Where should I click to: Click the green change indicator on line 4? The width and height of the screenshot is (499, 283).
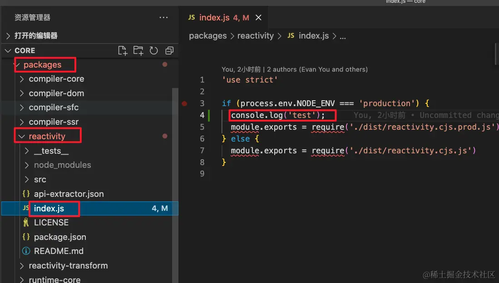point(209,115)
